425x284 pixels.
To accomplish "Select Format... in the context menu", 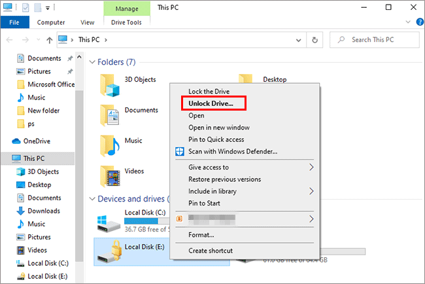I will click(x=201, y=235).
